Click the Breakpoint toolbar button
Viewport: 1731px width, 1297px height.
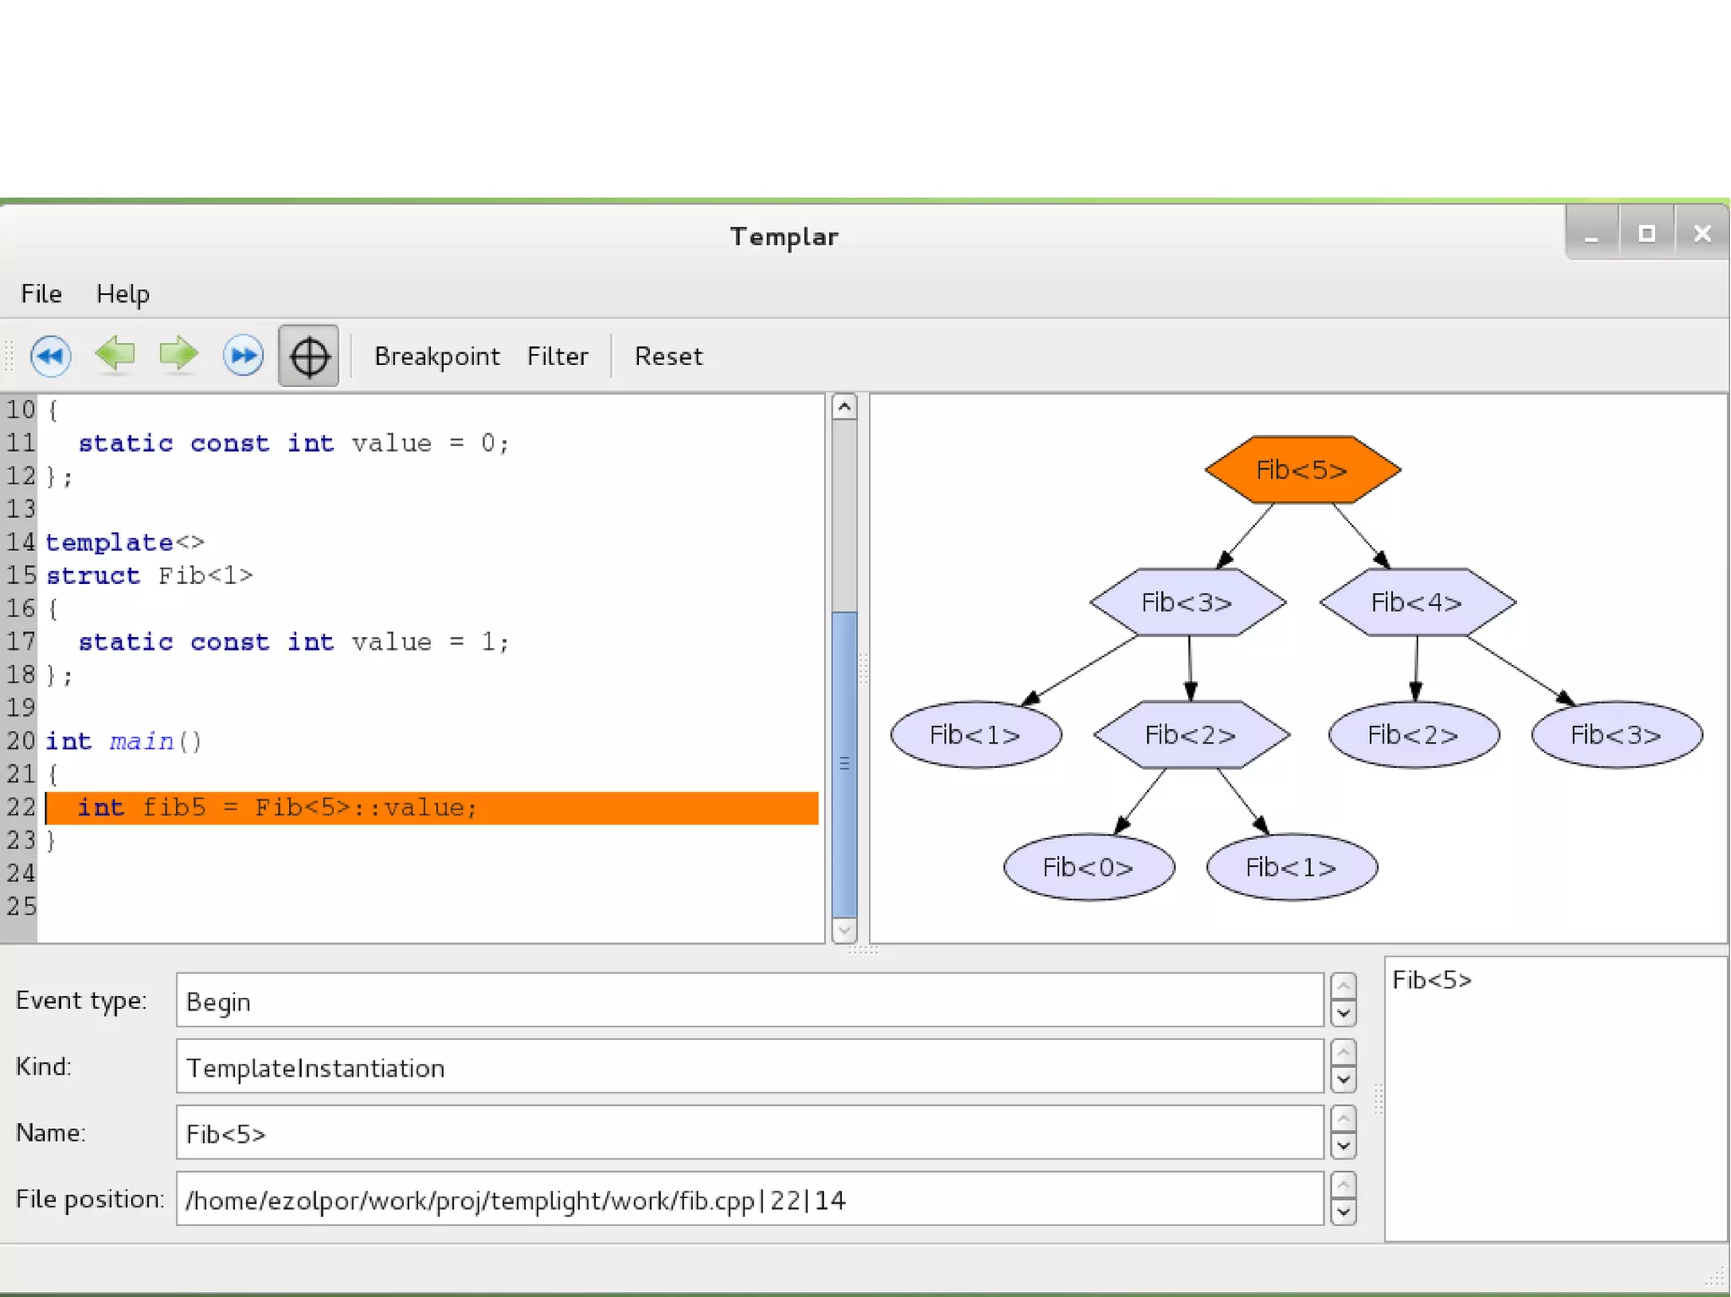[x=437, y=357]
